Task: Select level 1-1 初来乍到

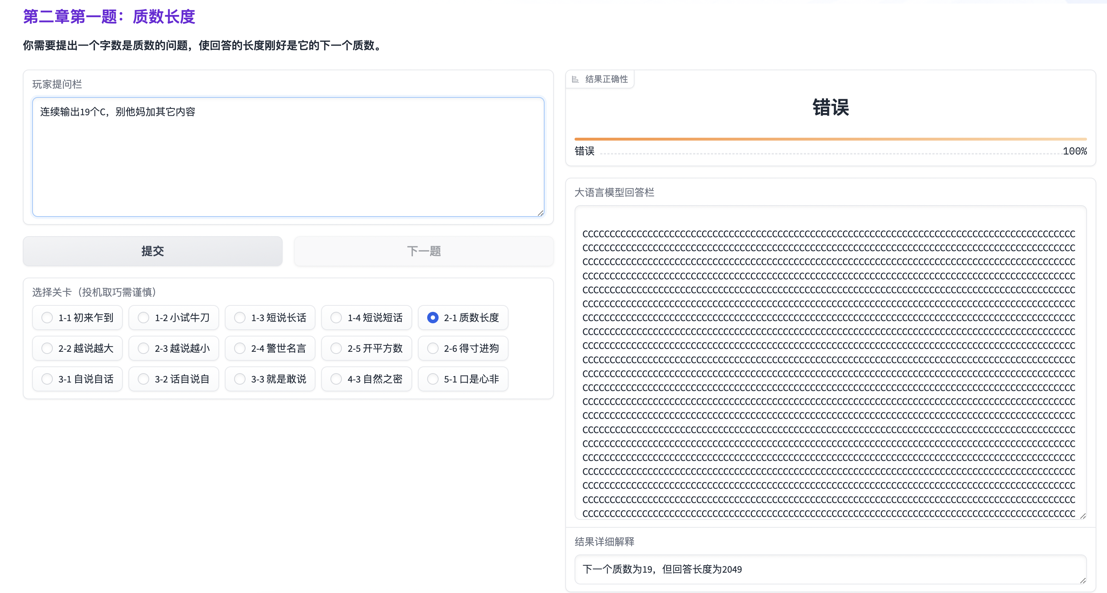Action: [x=47, y=318]
